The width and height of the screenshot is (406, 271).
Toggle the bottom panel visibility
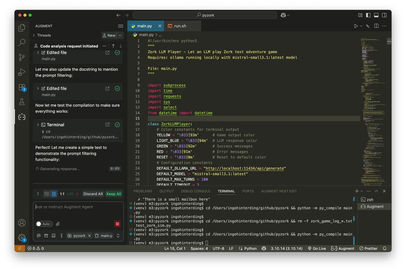pos(376,15)
